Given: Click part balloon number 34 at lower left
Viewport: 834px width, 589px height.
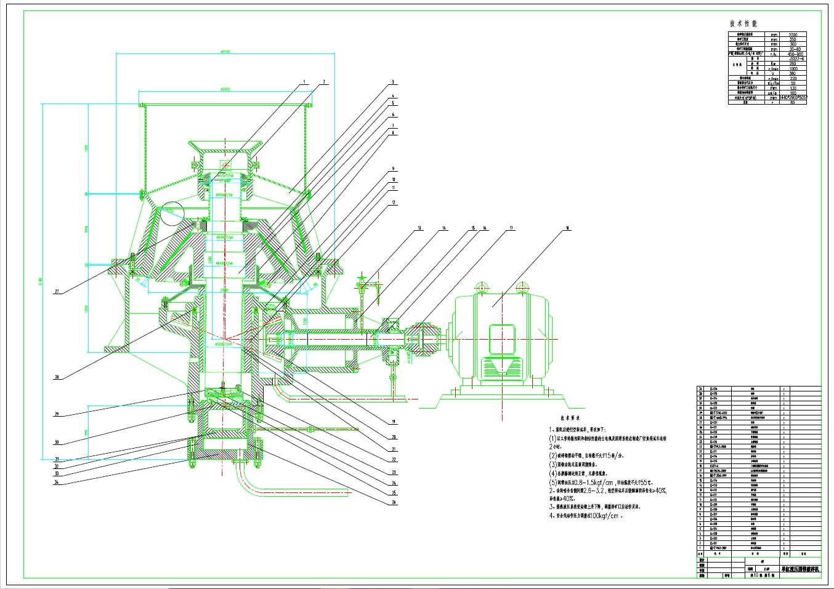Looking at the screenshot, I should point(57,482).
